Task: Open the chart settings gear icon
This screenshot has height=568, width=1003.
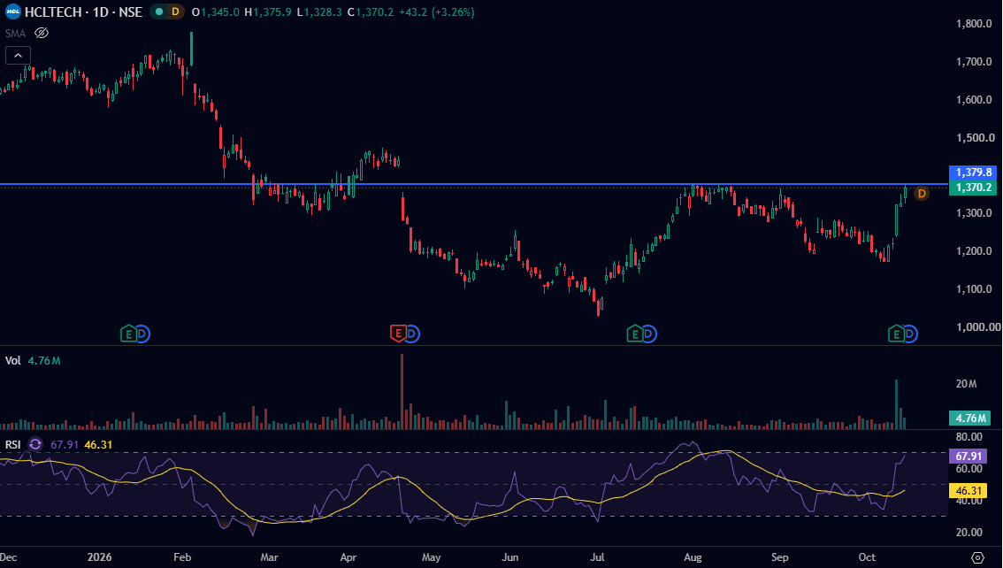Action: [x=977, y=557]
